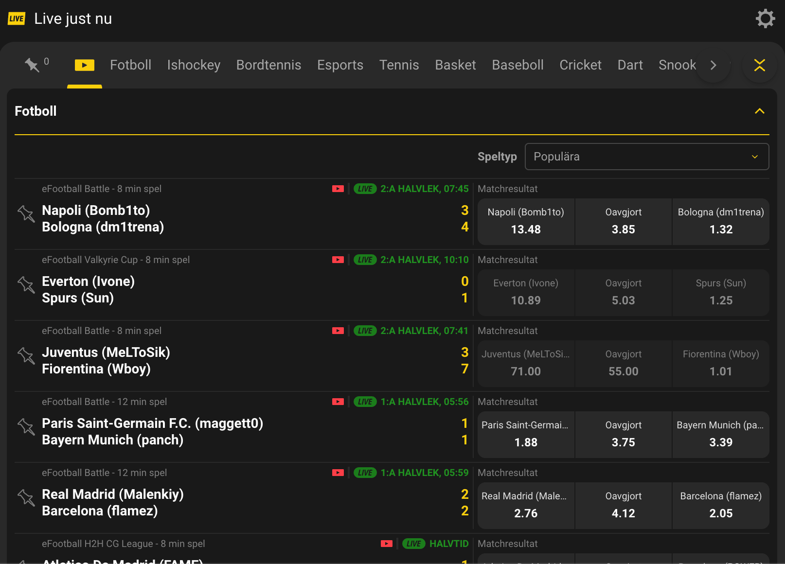Collapse the sports bar with yellow X button
785x564 pixels.
click(759, 65)
